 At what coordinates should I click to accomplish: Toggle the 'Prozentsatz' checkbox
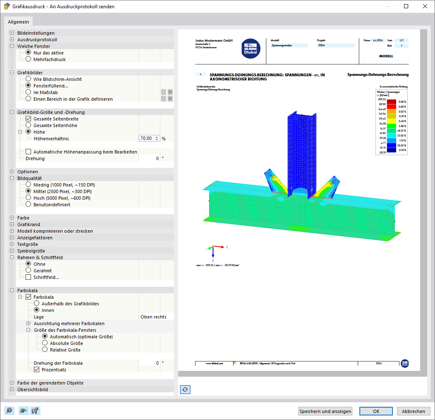37,369
